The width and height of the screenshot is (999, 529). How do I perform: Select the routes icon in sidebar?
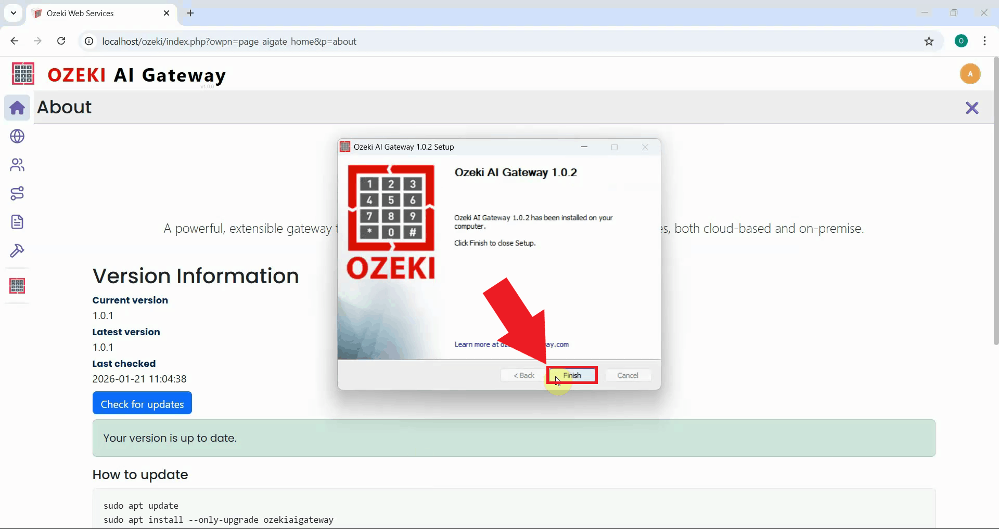pos(17,193)
